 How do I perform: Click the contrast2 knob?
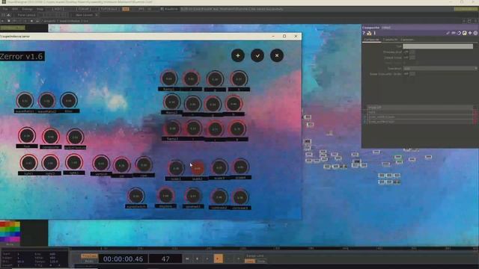click(x=219, y=197)
